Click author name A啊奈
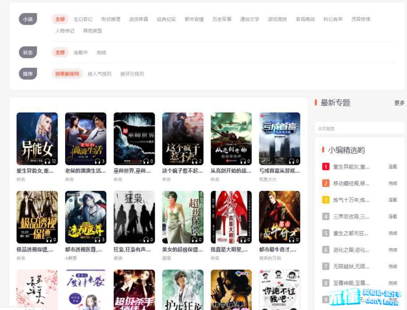 70,258
